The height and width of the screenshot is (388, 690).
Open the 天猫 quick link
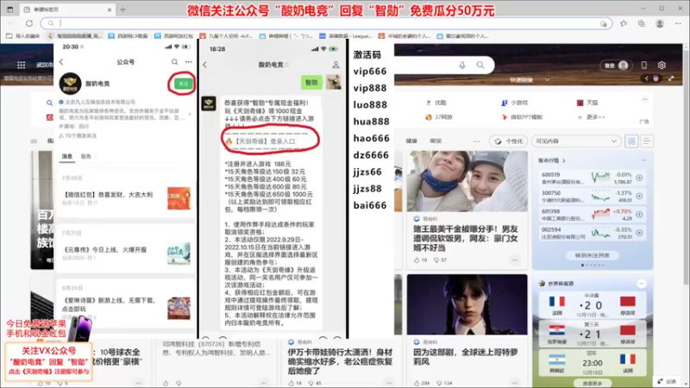[x=587, y=103]
